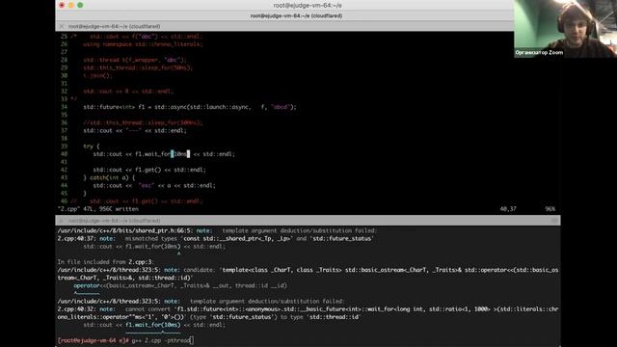Minimize the terminal with the yellow button
This screenshot has width=617, height=347.
pos(70,5)
